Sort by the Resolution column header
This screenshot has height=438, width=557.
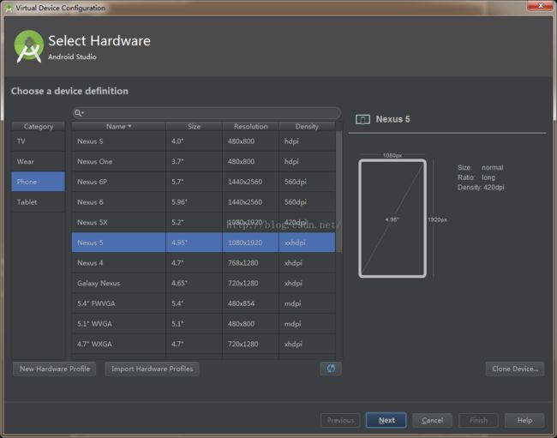[250, 127]
